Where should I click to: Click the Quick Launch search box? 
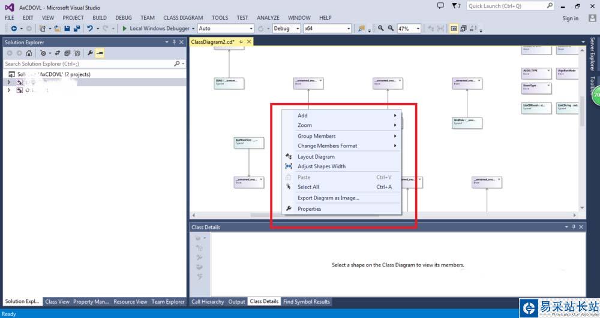click(x=509, y=6)
